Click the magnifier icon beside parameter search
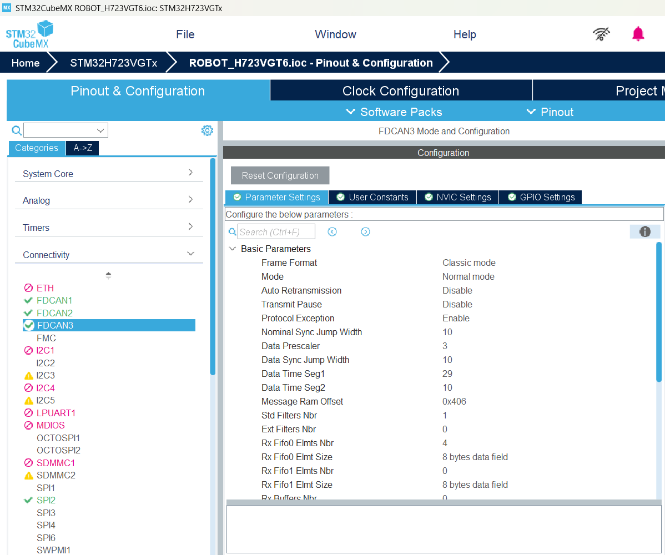 [x=233, y=231]
